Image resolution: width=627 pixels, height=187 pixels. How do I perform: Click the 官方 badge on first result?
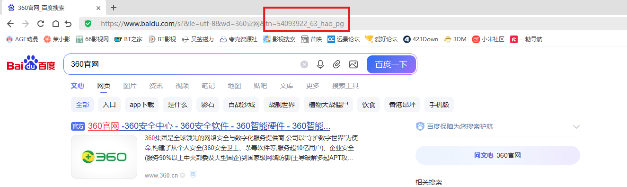coord(78,126)
